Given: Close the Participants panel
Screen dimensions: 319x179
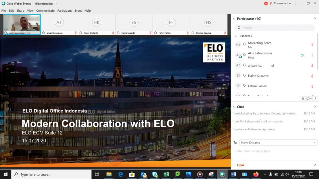Looking at the screenshot, I should click(315, 19).
